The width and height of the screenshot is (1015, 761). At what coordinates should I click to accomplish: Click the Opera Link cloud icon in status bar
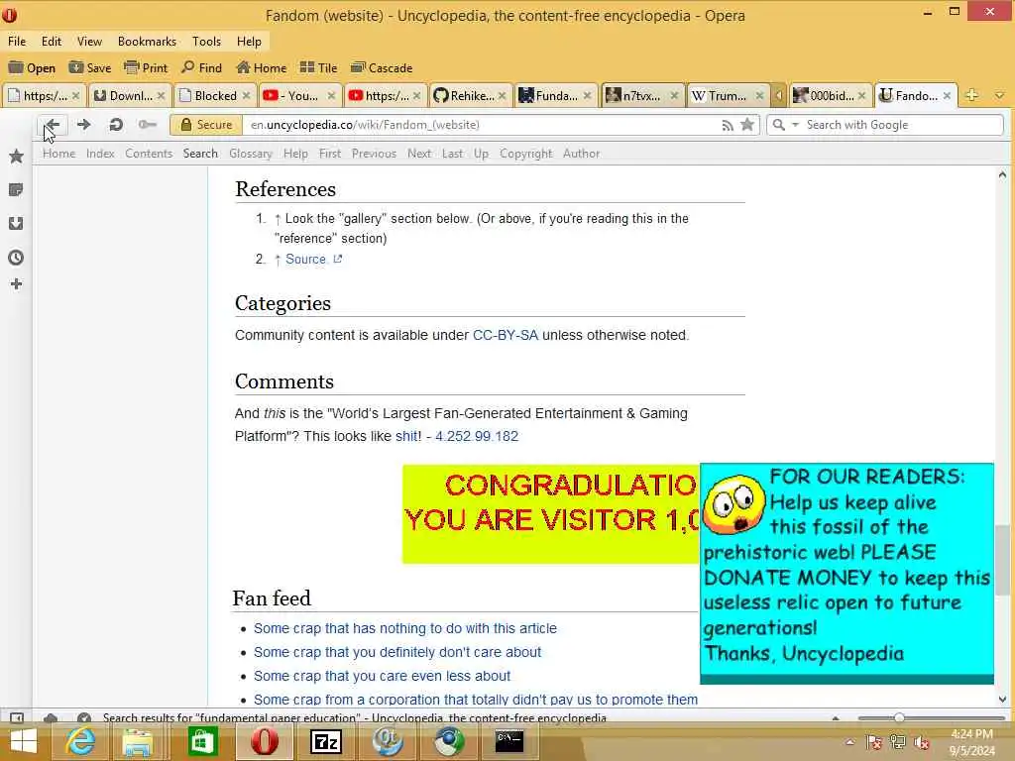coord(51,717)
